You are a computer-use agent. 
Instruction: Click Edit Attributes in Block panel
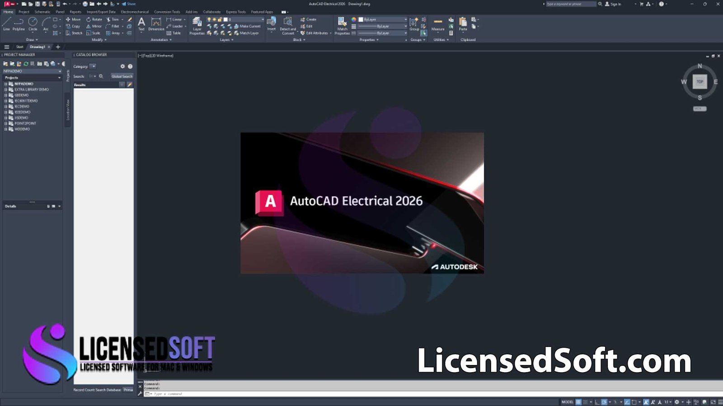pos(314,33)
